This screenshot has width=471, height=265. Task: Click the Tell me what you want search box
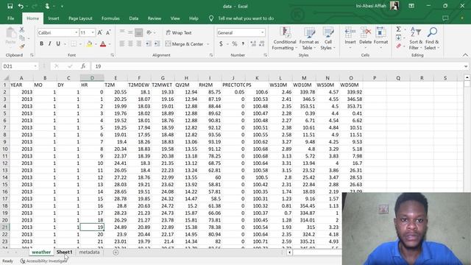click(246, 18)
